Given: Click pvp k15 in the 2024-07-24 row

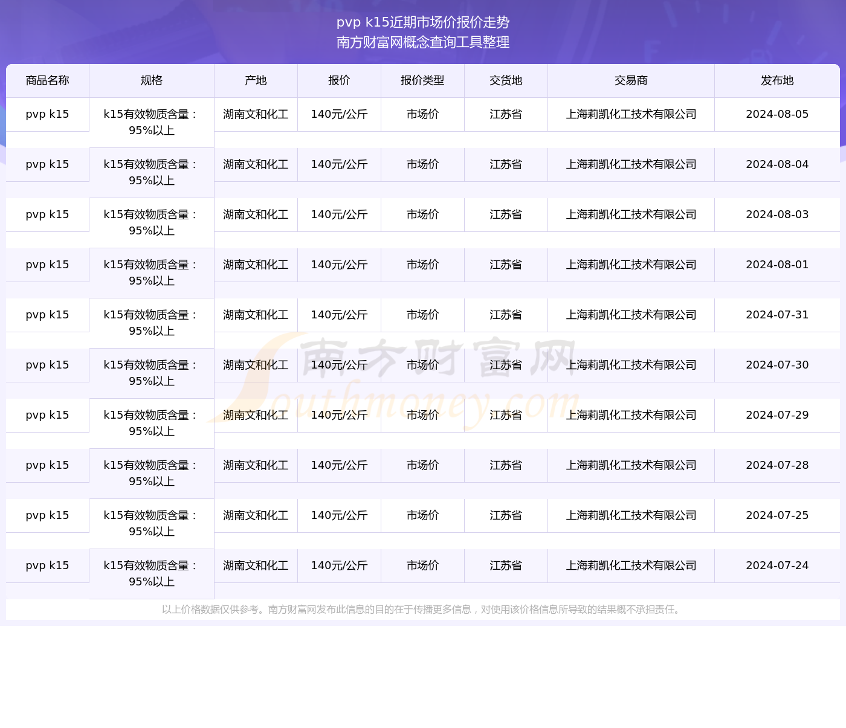Looking at the screenshot, I should 48,565.
